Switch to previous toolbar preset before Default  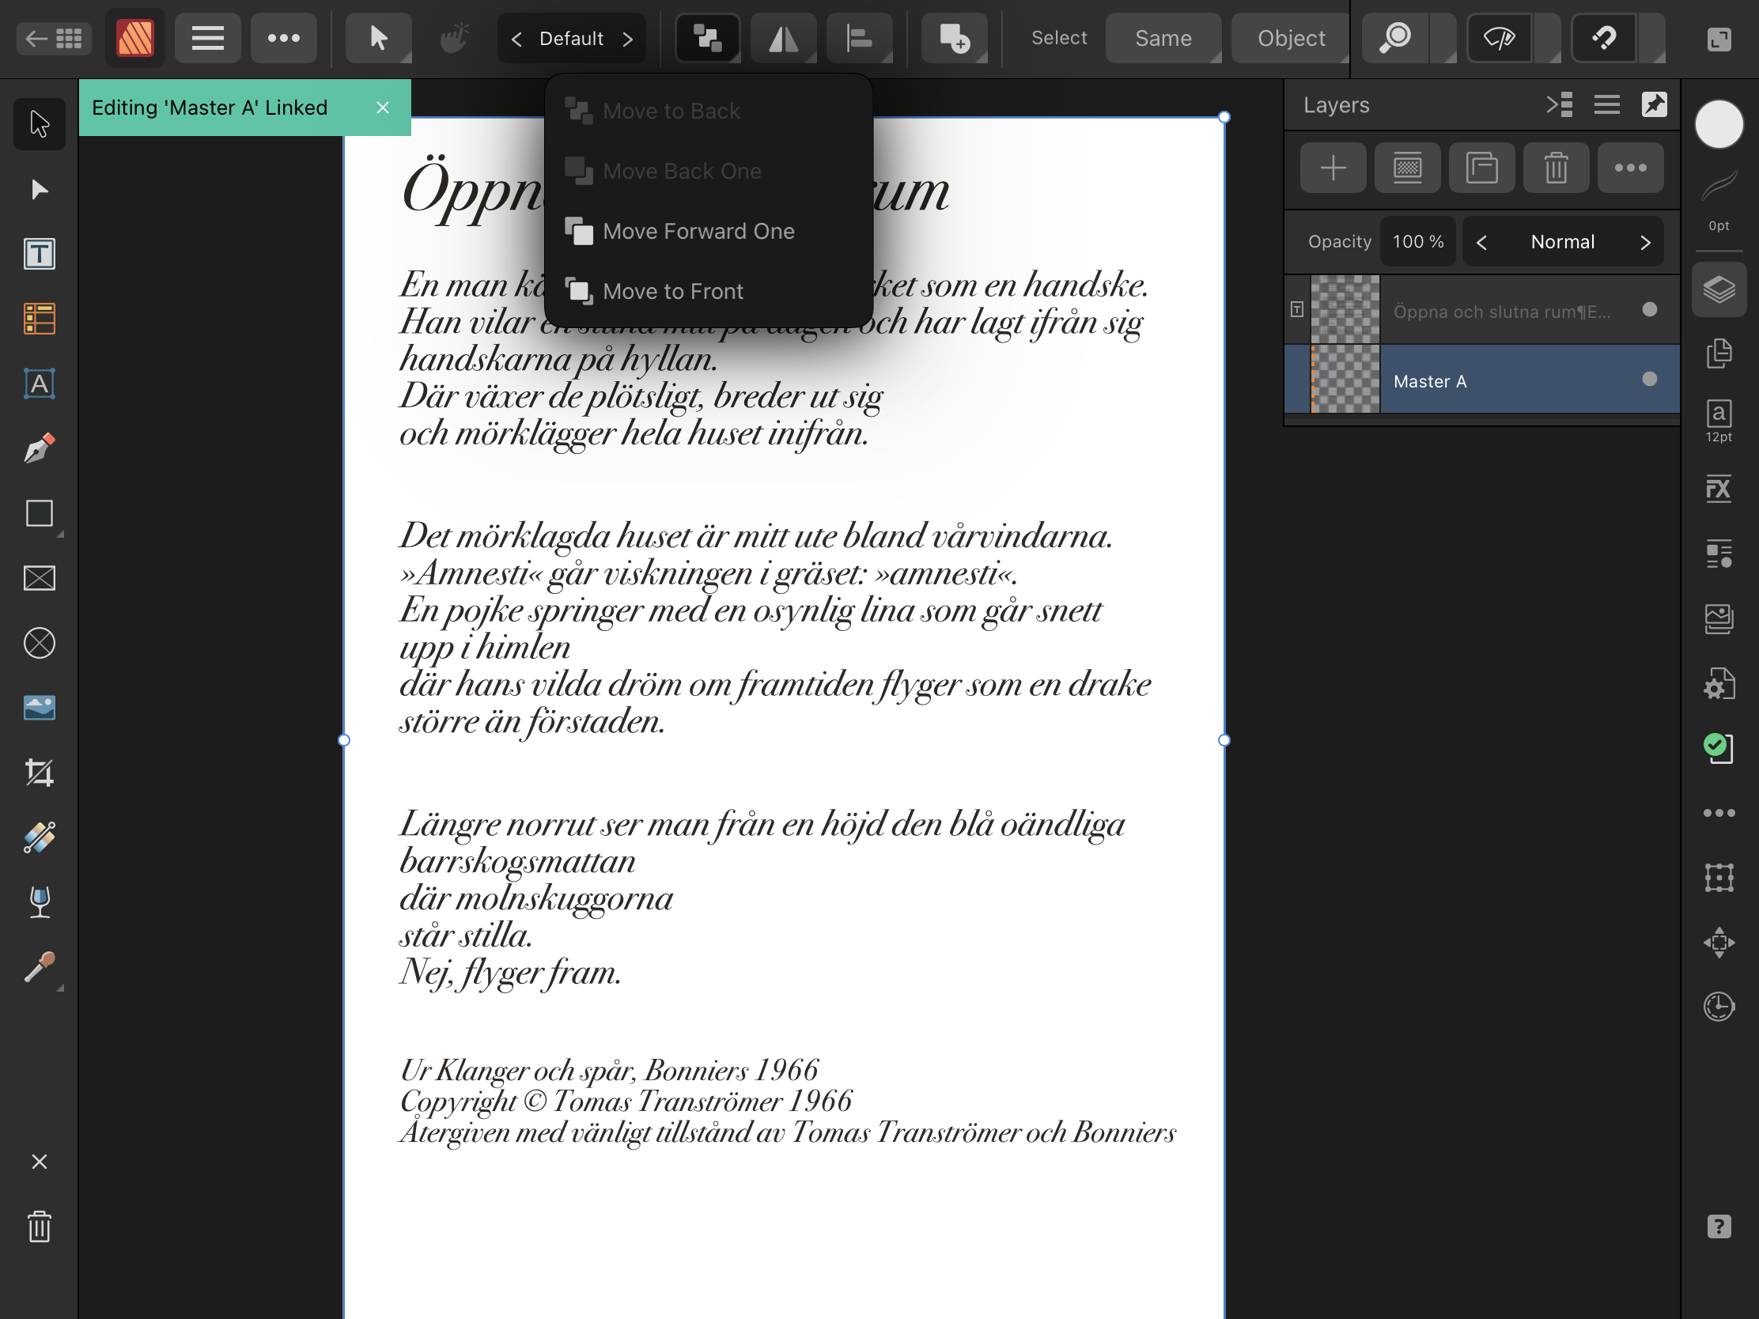(517, 39)
